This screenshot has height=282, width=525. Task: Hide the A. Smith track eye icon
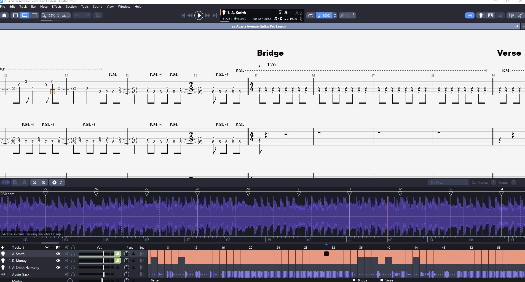[x=58, y=254]
